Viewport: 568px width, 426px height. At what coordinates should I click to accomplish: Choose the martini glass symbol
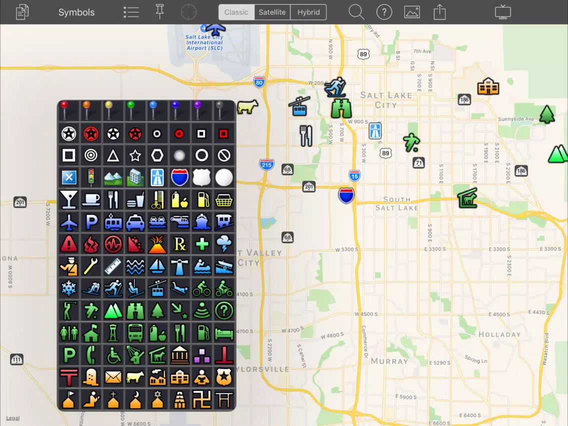(x=69, y=199)
